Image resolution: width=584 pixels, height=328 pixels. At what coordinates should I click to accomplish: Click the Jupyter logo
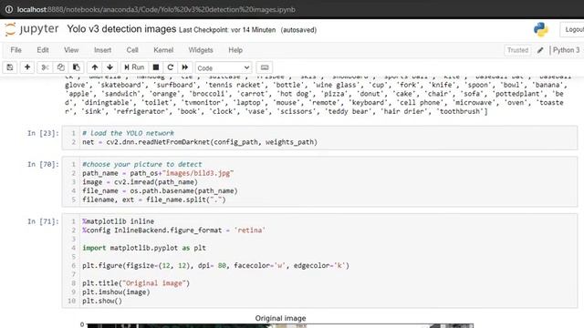(32, 29)
